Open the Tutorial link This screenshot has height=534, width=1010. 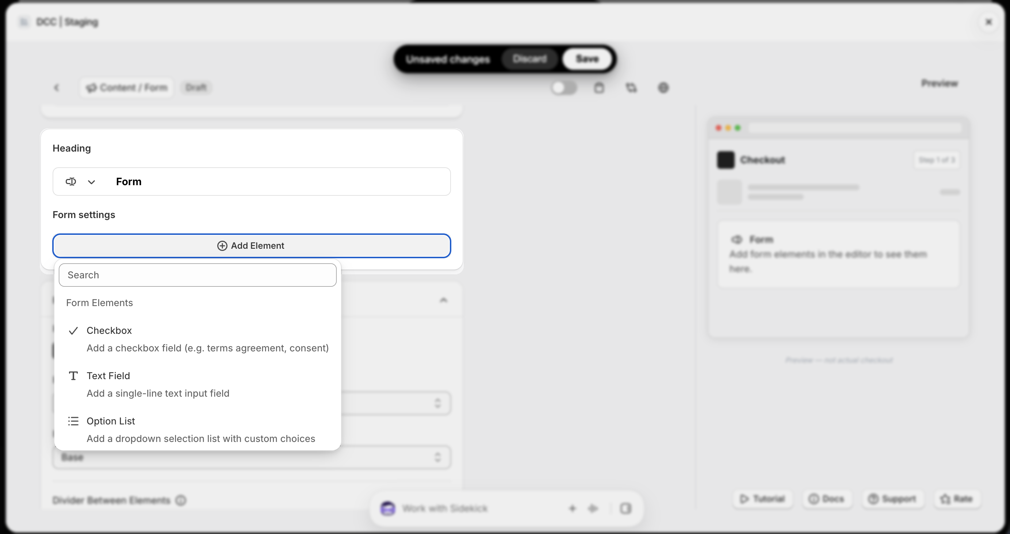point(762,499)
